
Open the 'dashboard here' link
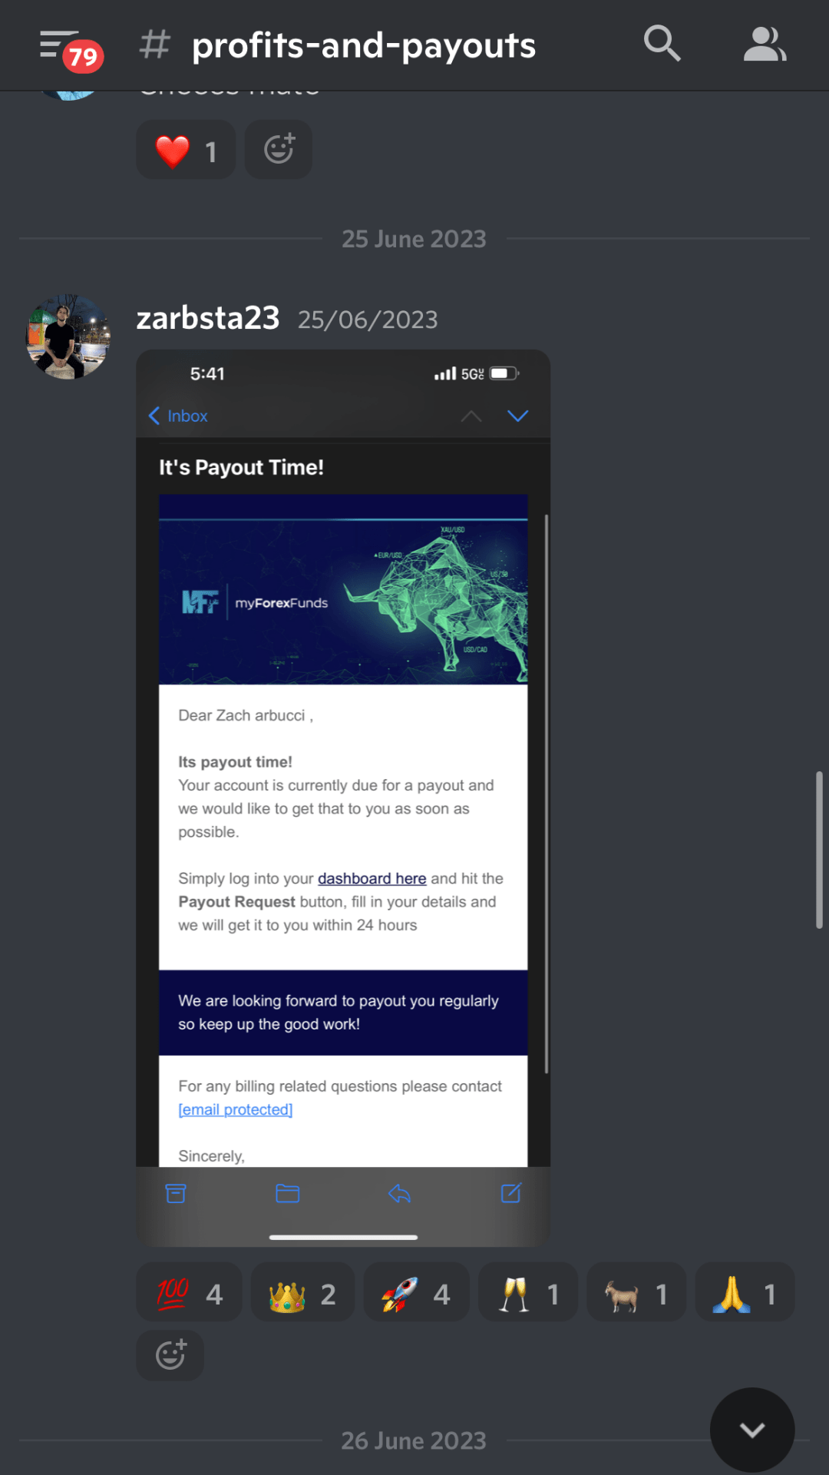(372, 878)
